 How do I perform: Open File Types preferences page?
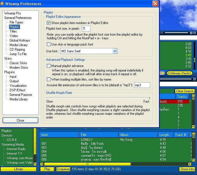16,22
